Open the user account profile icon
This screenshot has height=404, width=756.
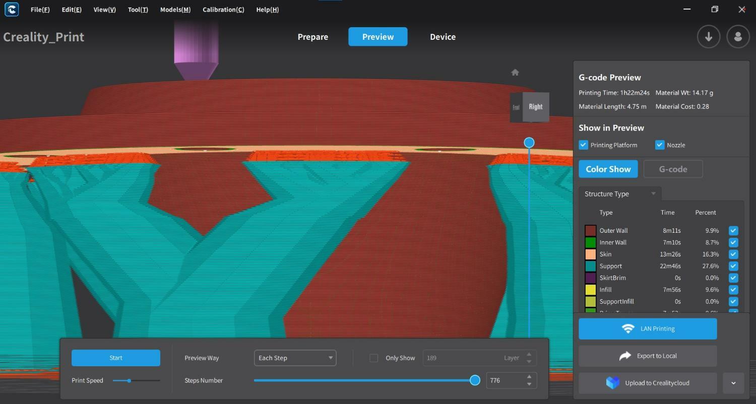(x=738, y=37)
